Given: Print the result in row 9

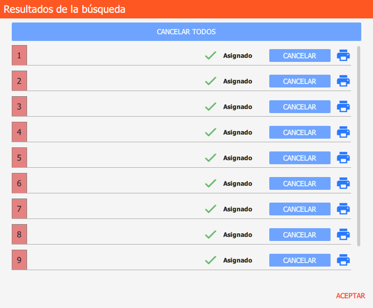Looking at the screenshot, I should click(343, 260).
